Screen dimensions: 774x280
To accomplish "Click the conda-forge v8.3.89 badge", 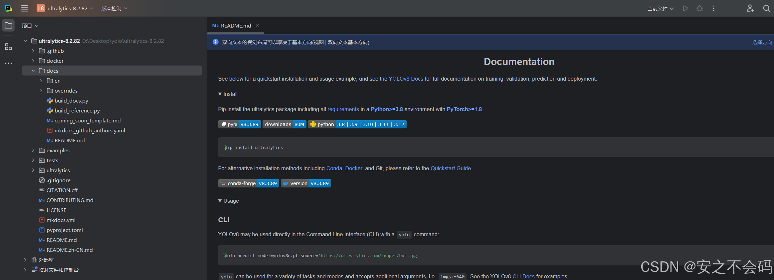I will pos(249,183).
